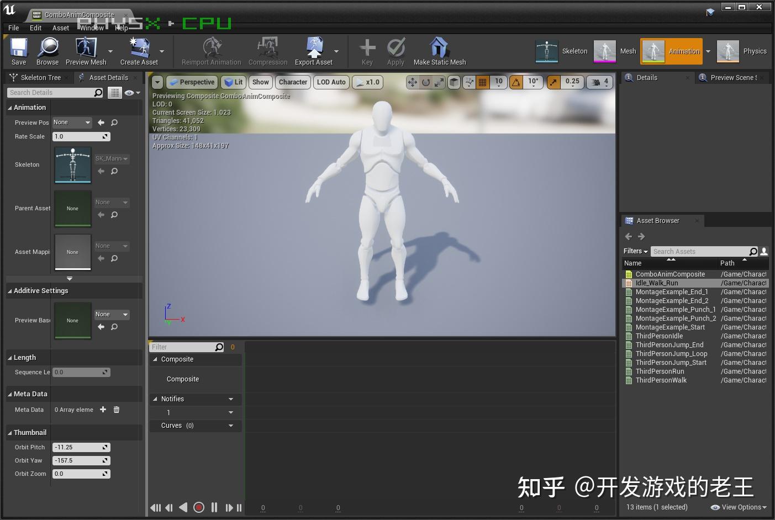The width and height of the screenshot is (775, 520).
Task: Click the Save toolbar icon
Action: pos(19,48)
